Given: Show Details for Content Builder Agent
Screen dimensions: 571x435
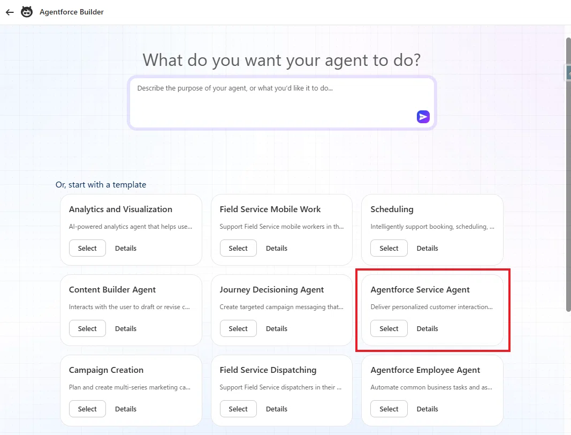Looking at the screenshot, I should [126, 328].
